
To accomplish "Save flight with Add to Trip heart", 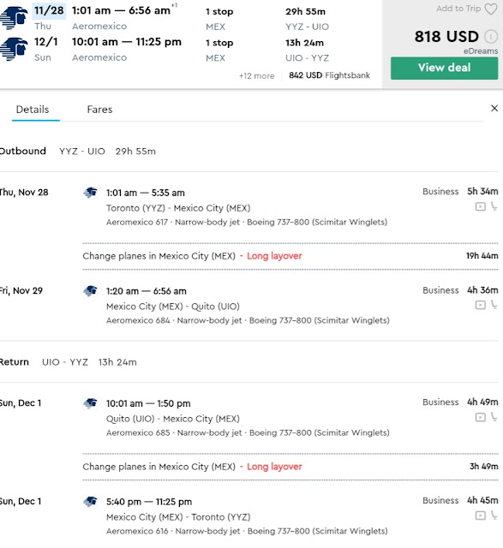I will tap(491, 9).
